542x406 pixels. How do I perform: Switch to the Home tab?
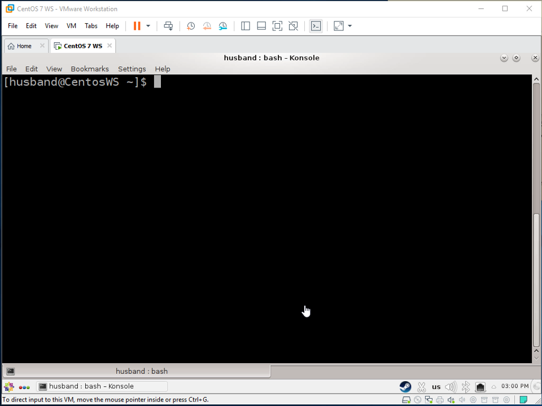pos(20,46)
